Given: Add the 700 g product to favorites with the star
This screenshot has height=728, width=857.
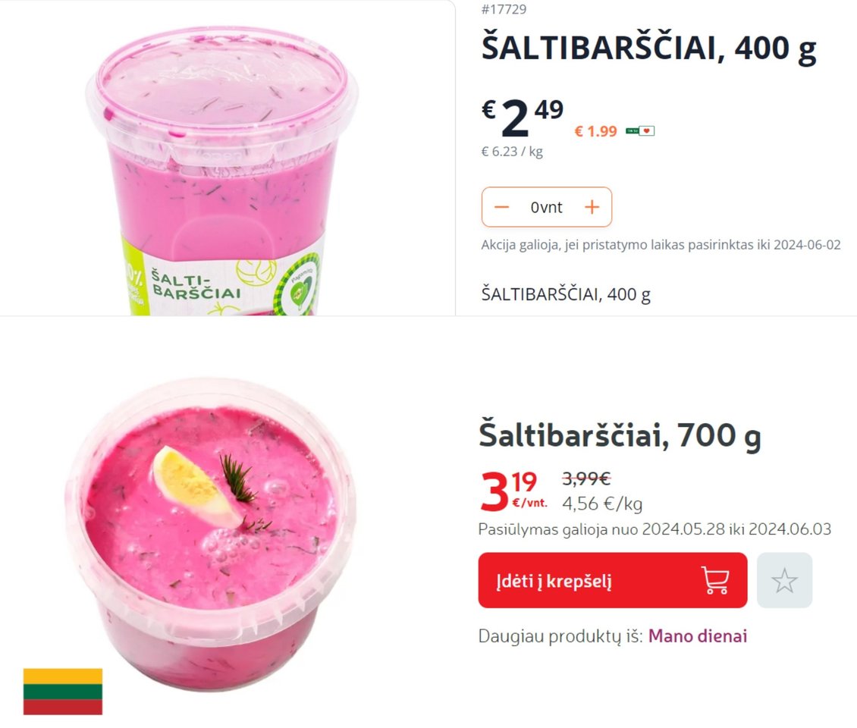Looking at the screenshot, I should coord(784,580).
